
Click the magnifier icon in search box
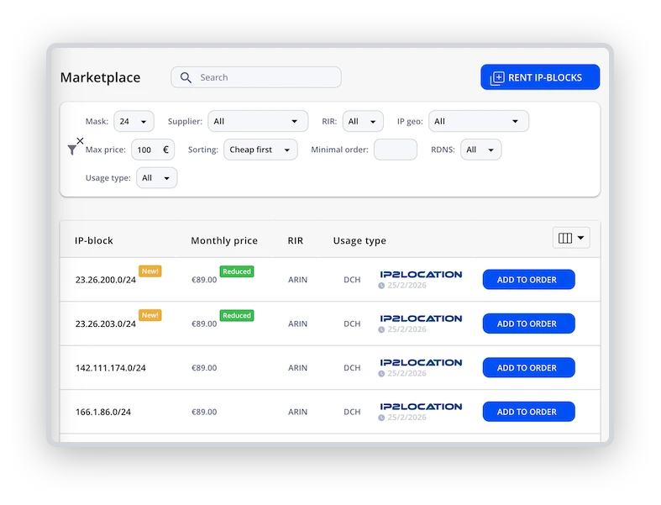tap(186, 77)
